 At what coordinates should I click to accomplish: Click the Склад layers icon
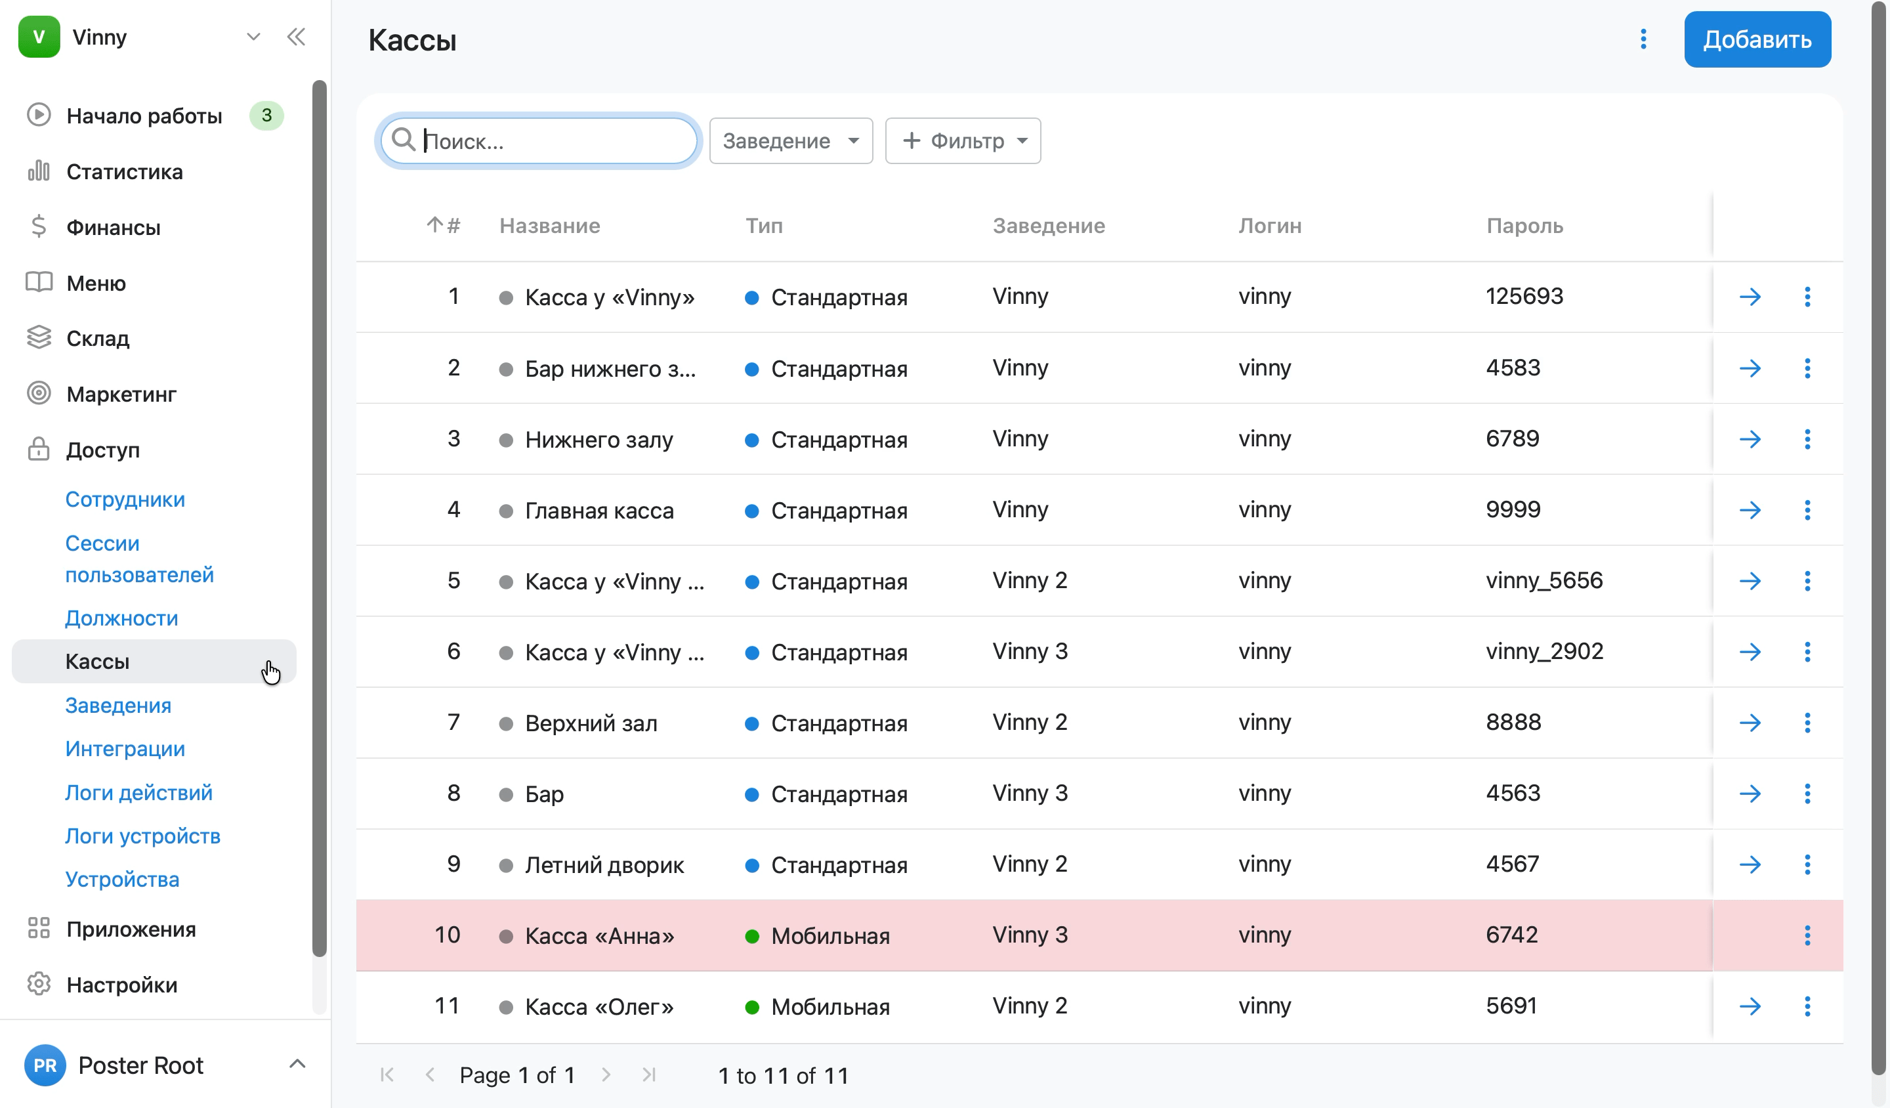tap(39, 337)
